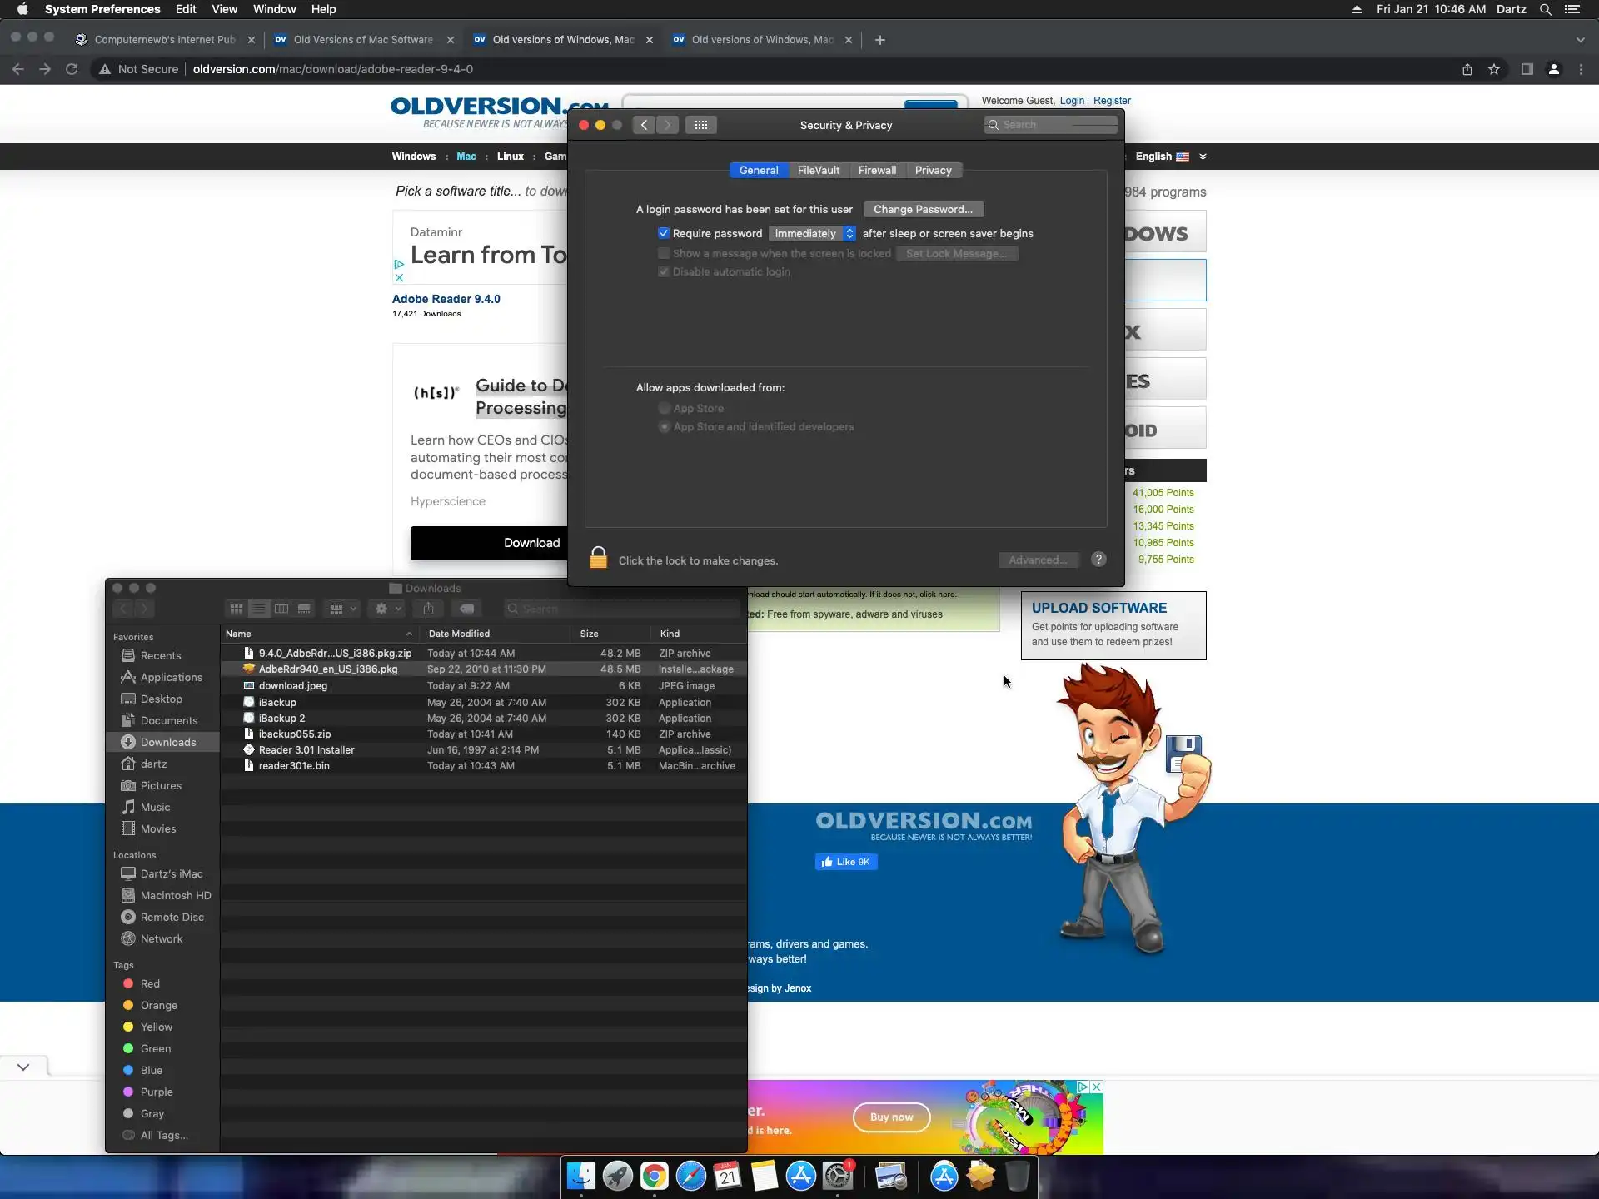1599x1199 pixels.
Task: Click the Register link on the website
Action: point(1112,101)
